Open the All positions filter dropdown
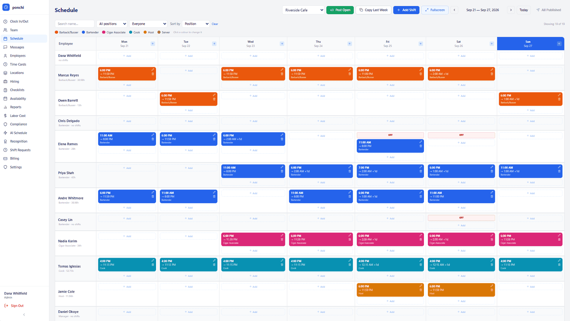The width and height of the screenshot is (570, 321). [x=112, y=24]
